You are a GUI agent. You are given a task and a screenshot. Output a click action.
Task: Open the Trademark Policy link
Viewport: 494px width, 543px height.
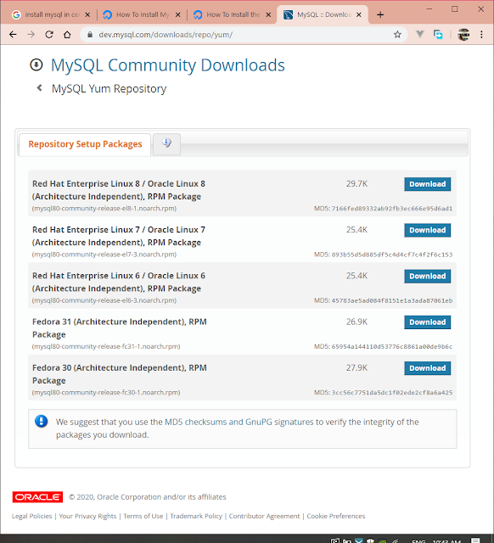tap(196, 516)
